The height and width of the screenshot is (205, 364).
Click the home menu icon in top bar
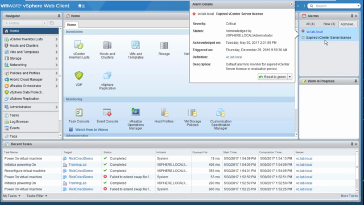tap(81, 6)
